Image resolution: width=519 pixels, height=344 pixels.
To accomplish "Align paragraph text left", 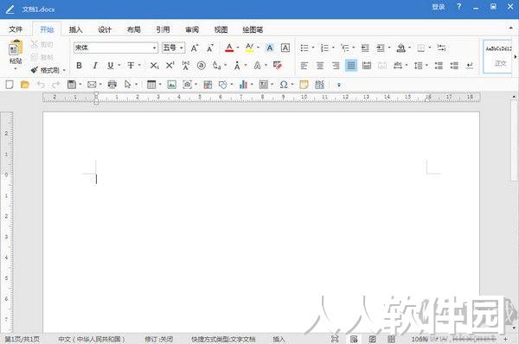I will click(x=304, y=66).
